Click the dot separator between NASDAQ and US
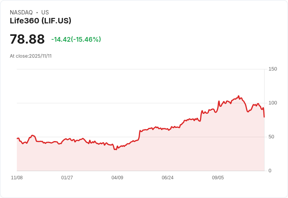288x198 pixels. pyautogui.click(x=37, y=12)
